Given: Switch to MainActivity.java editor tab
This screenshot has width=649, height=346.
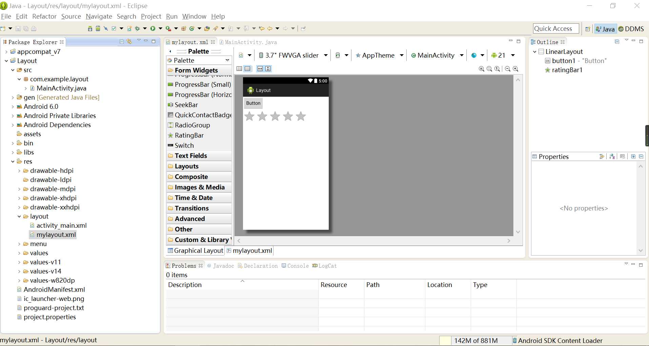Looking at the screenshot, I should tap(248, 42).
